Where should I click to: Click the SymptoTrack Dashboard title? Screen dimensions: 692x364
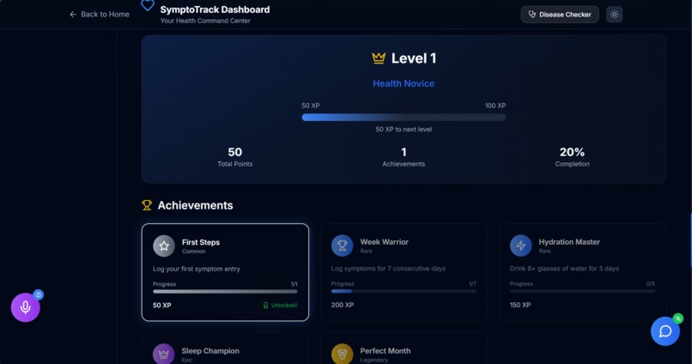215,9
